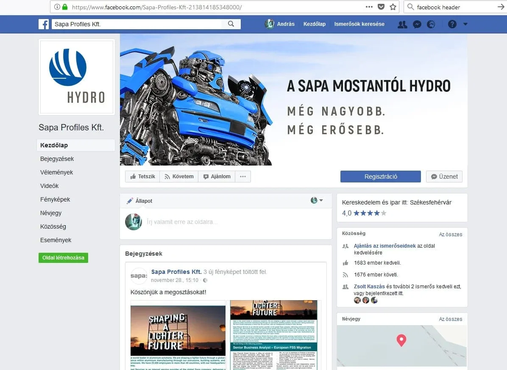Click the Állapot pencil tab
Viewport: 507px width, 370px height.
(139, 201)
